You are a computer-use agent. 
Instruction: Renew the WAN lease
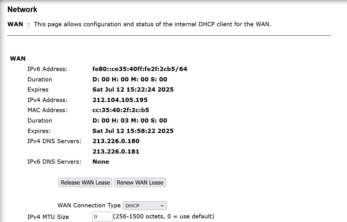(x=140, y=183)
